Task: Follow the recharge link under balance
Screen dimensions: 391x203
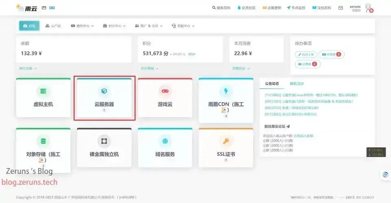Action: click(x=28, y=69)
